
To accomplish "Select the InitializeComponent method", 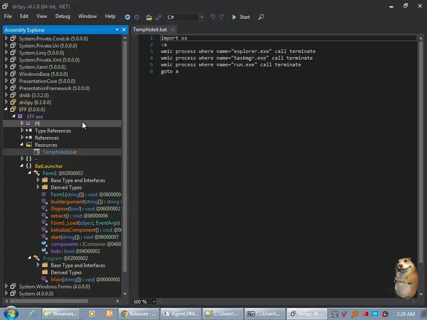I will pos(86,230).
